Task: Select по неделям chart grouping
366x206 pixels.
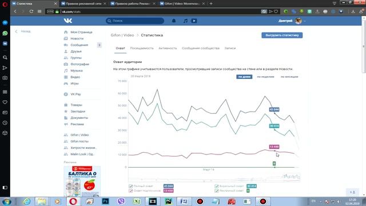Action: pyautogui.click(x=265, y=77)
